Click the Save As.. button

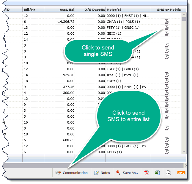pyautogui.click(x=127, y=173)
